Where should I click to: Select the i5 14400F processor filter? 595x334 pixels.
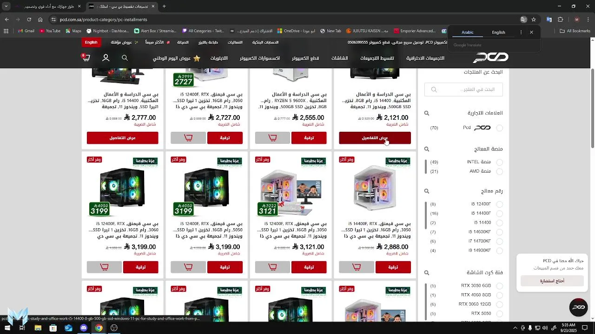coord(500,213)
